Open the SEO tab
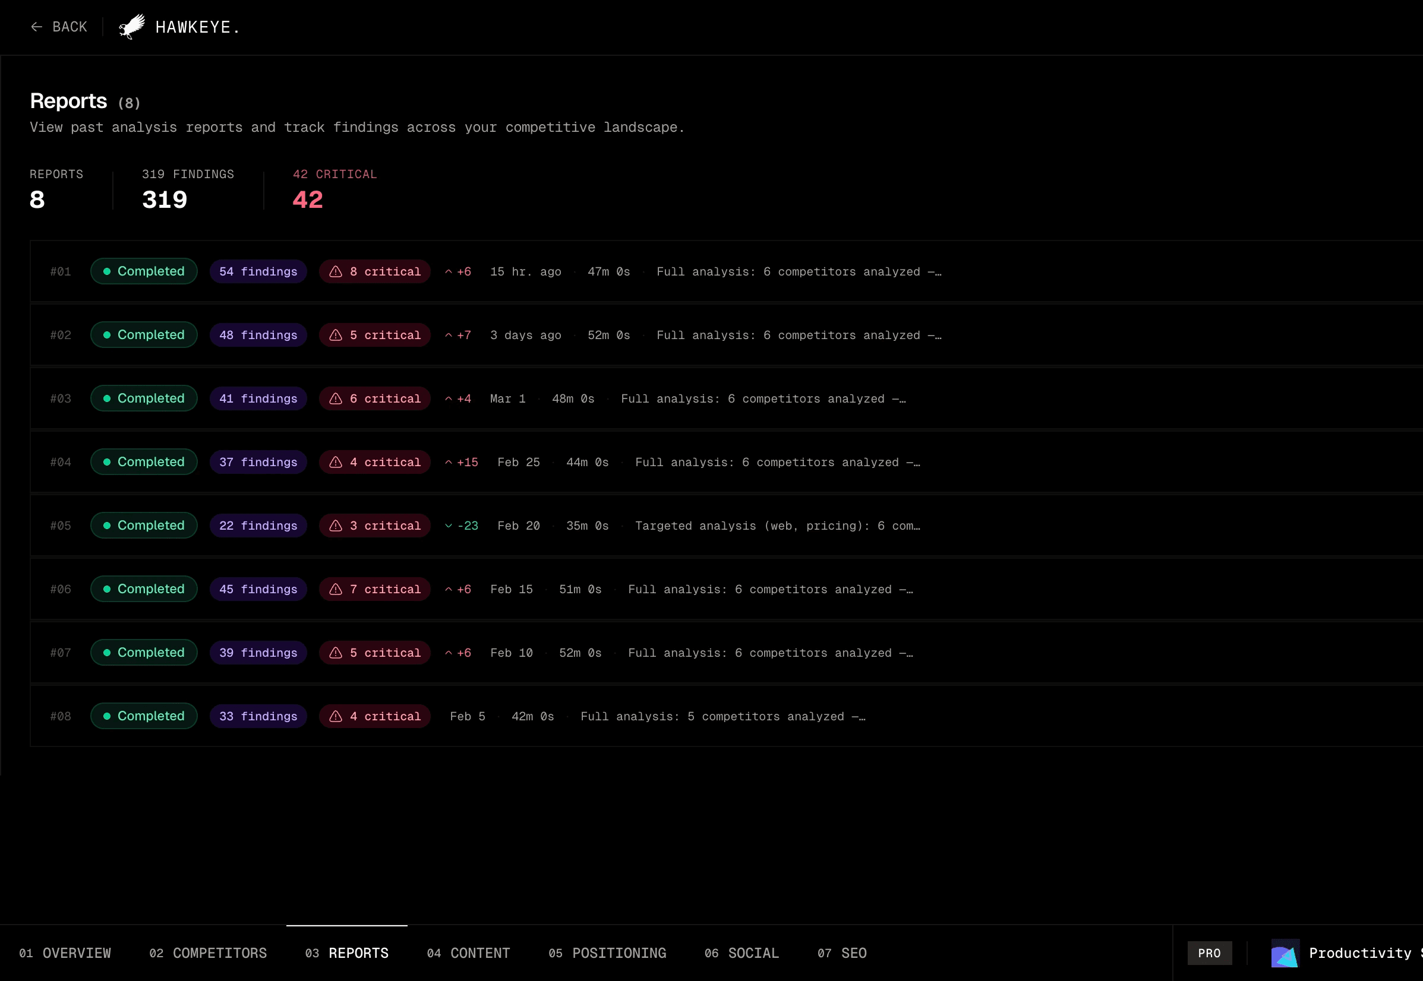Image resolution: width=1423 pixels, height=981 pixels. click(x=841, y=953)
